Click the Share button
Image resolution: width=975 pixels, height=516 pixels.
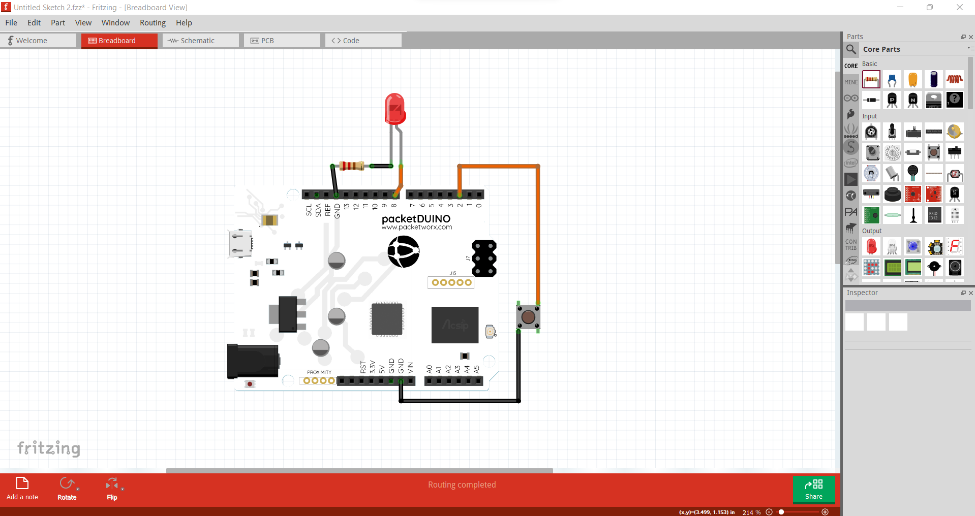(x=813, y=490)
